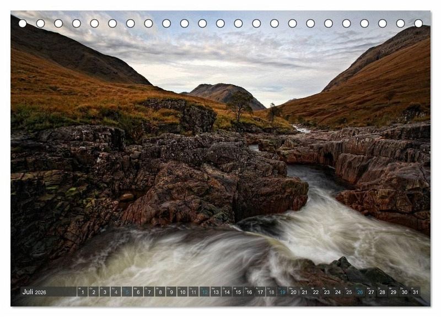Click day 21 in the date row

[305, 292]
